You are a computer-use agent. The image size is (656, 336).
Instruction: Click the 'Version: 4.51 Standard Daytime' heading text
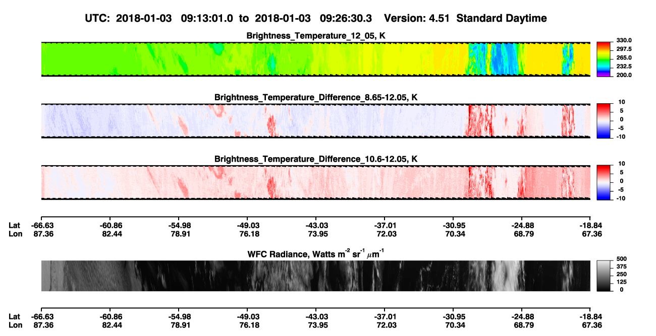tap(465, 18)
